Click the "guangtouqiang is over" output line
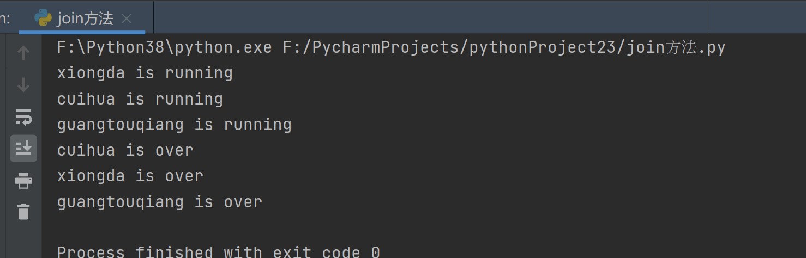Screen dimensions: 806x258 [159, 202]
